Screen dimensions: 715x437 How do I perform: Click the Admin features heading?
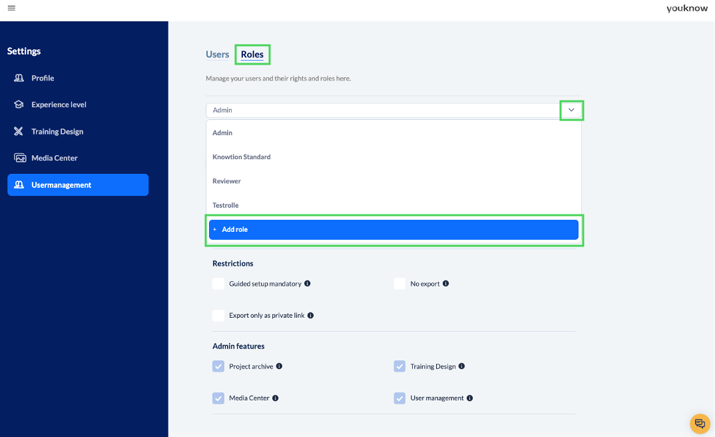coord(238,346)
